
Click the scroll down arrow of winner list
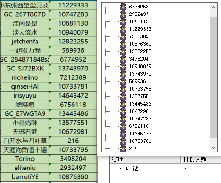click(x=213, y=148)
